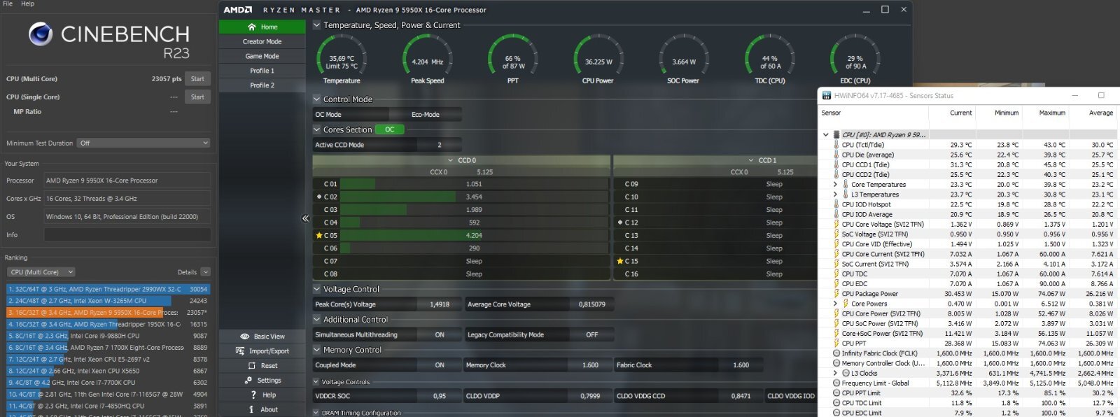Collapse Temperature, Speed, Power & Current section
This screenshot has width=1120, height=417.
coord(316,25)
